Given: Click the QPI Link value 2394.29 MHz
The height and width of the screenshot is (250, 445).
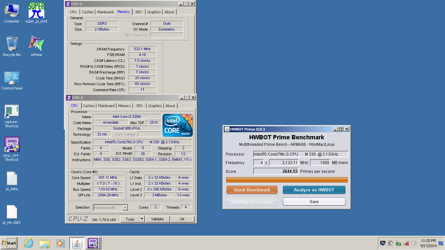Looking at the screenshot, I should point(108,195).
